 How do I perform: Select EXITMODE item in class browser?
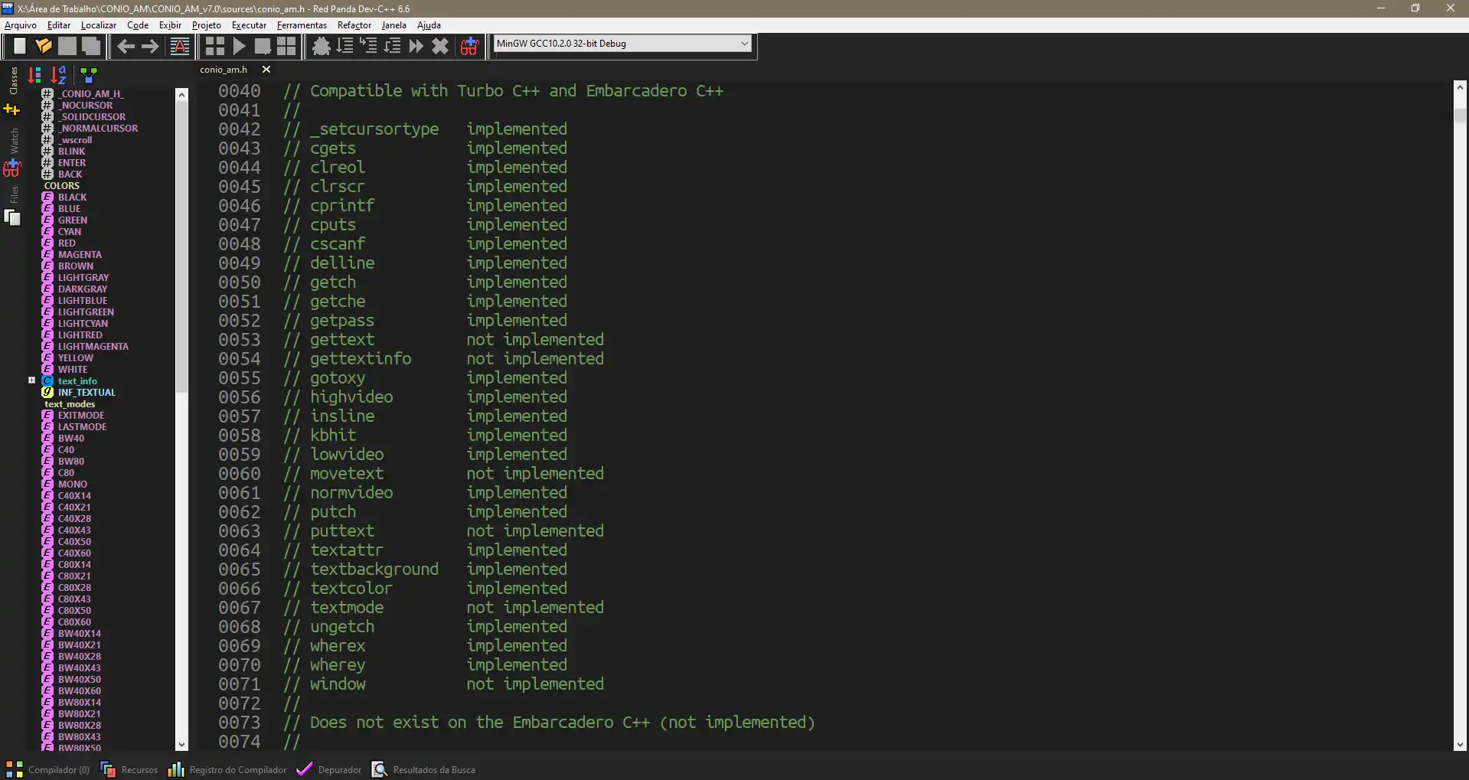pyautogui.click(x=81, y=416)
